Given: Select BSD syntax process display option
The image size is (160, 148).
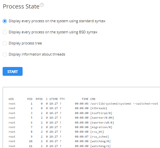Looking at the screenshot, I should coord(5,32).
